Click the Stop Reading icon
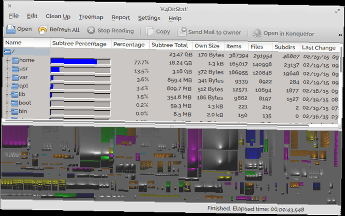 91,30
